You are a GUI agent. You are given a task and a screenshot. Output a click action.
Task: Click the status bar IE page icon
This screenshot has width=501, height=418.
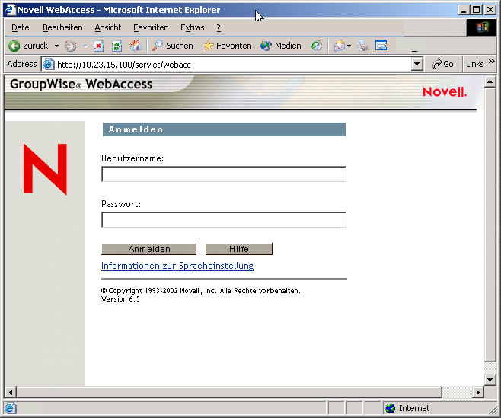[x=10, y=408]
